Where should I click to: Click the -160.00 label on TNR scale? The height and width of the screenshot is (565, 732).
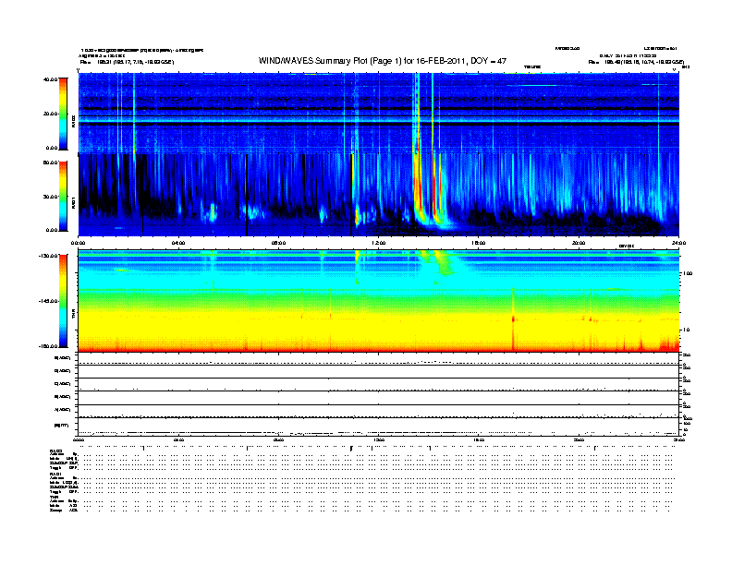48,346
